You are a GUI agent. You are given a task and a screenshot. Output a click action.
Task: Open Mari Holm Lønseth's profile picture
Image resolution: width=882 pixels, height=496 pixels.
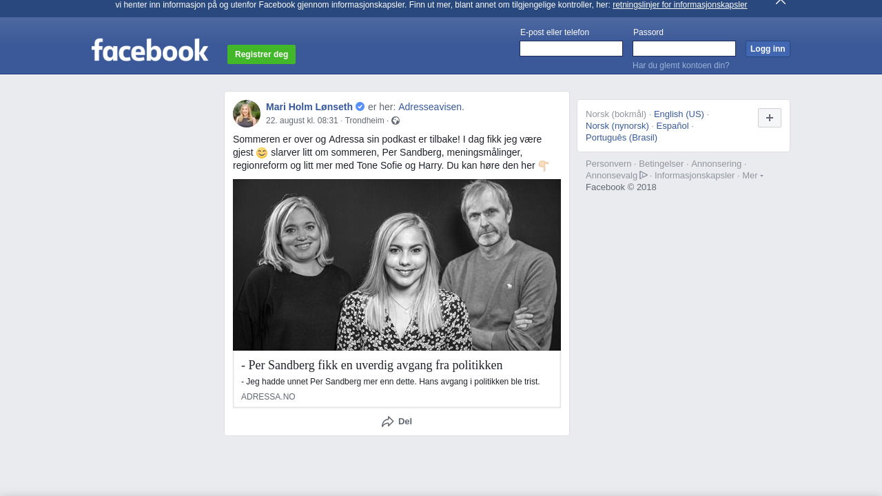247,114
